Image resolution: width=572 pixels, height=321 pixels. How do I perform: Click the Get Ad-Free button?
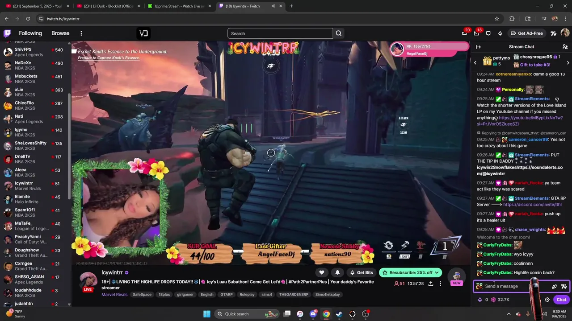(526, 33)
